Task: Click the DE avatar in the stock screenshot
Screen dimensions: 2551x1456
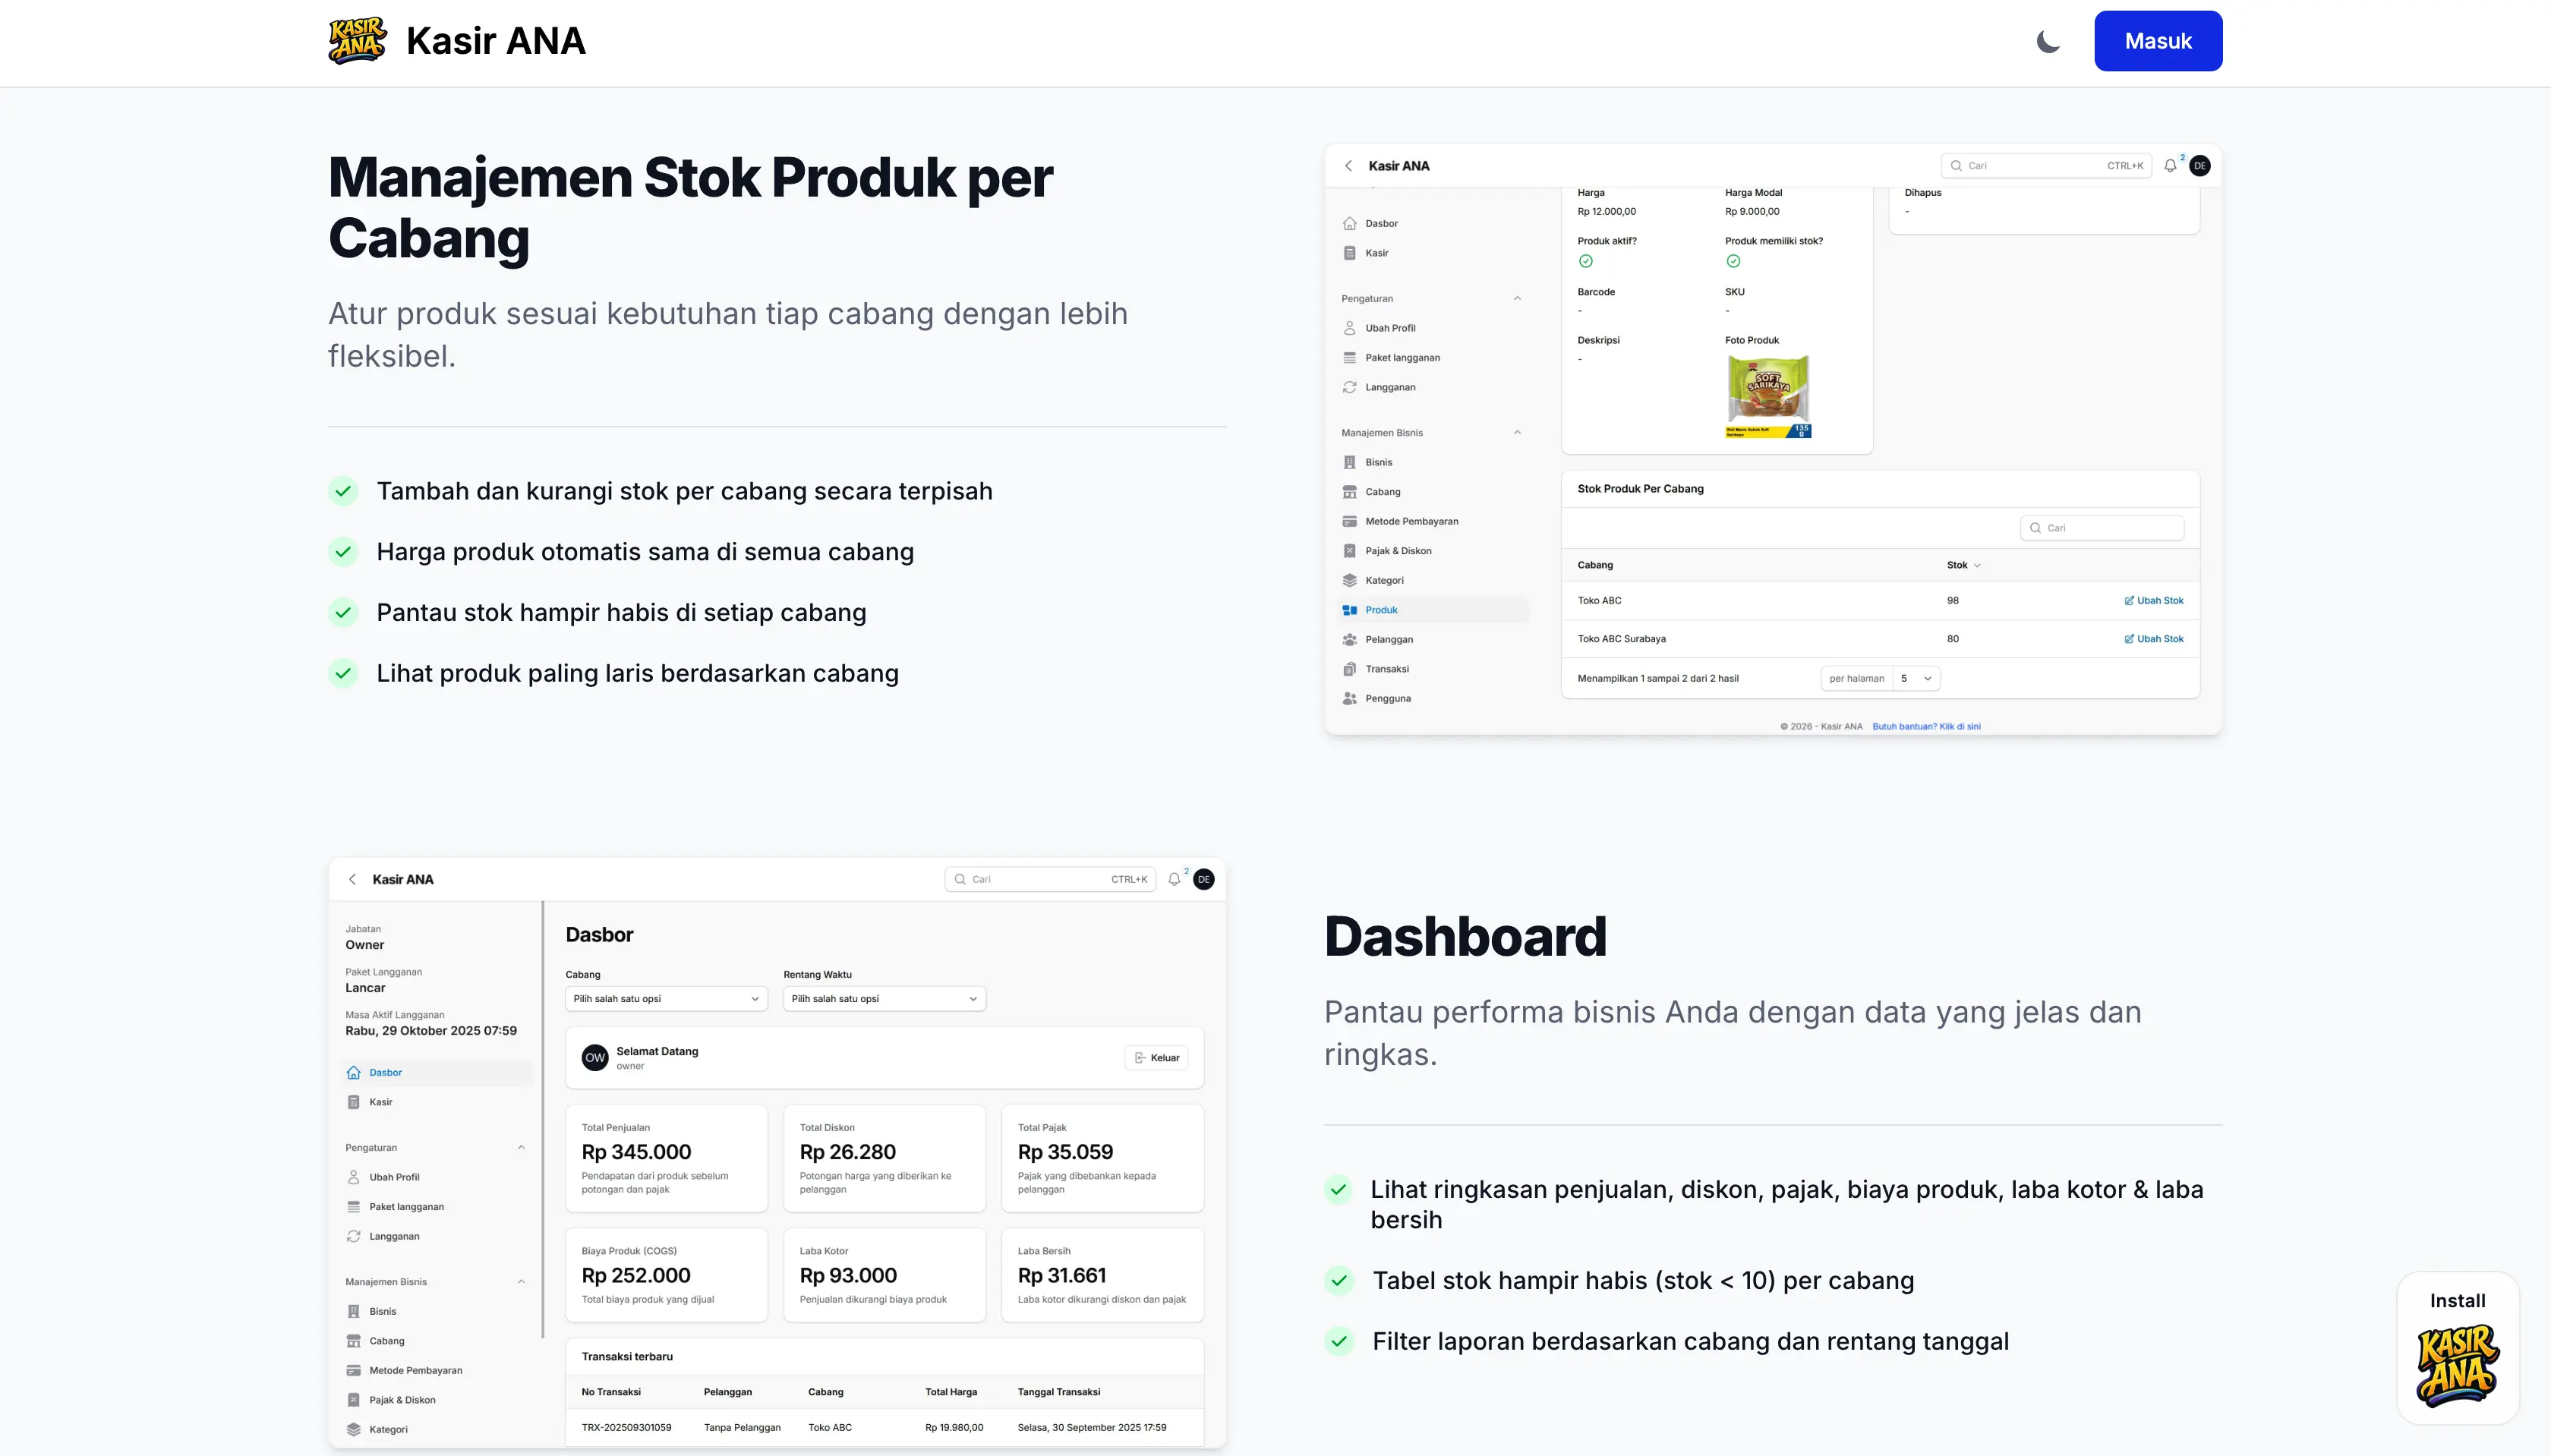Action: click(x=2199, y=166)
